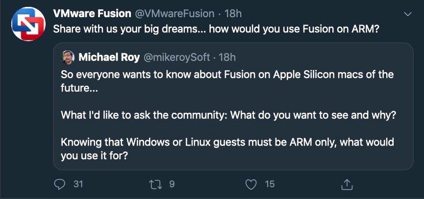Click the @VMwareFusion handle
The width and height of the screenshot is (424, 199).
point(174,14)
